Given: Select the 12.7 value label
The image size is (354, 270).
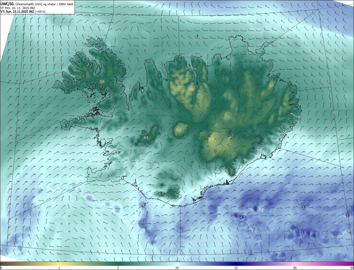Looking at the screenshot, I should [x=181, y=230].
